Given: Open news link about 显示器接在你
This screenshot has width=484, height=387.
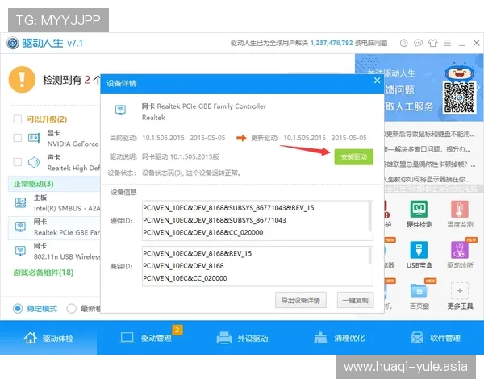Looking at the screenshot, I should pyautogui.click(x=428, y=179).
